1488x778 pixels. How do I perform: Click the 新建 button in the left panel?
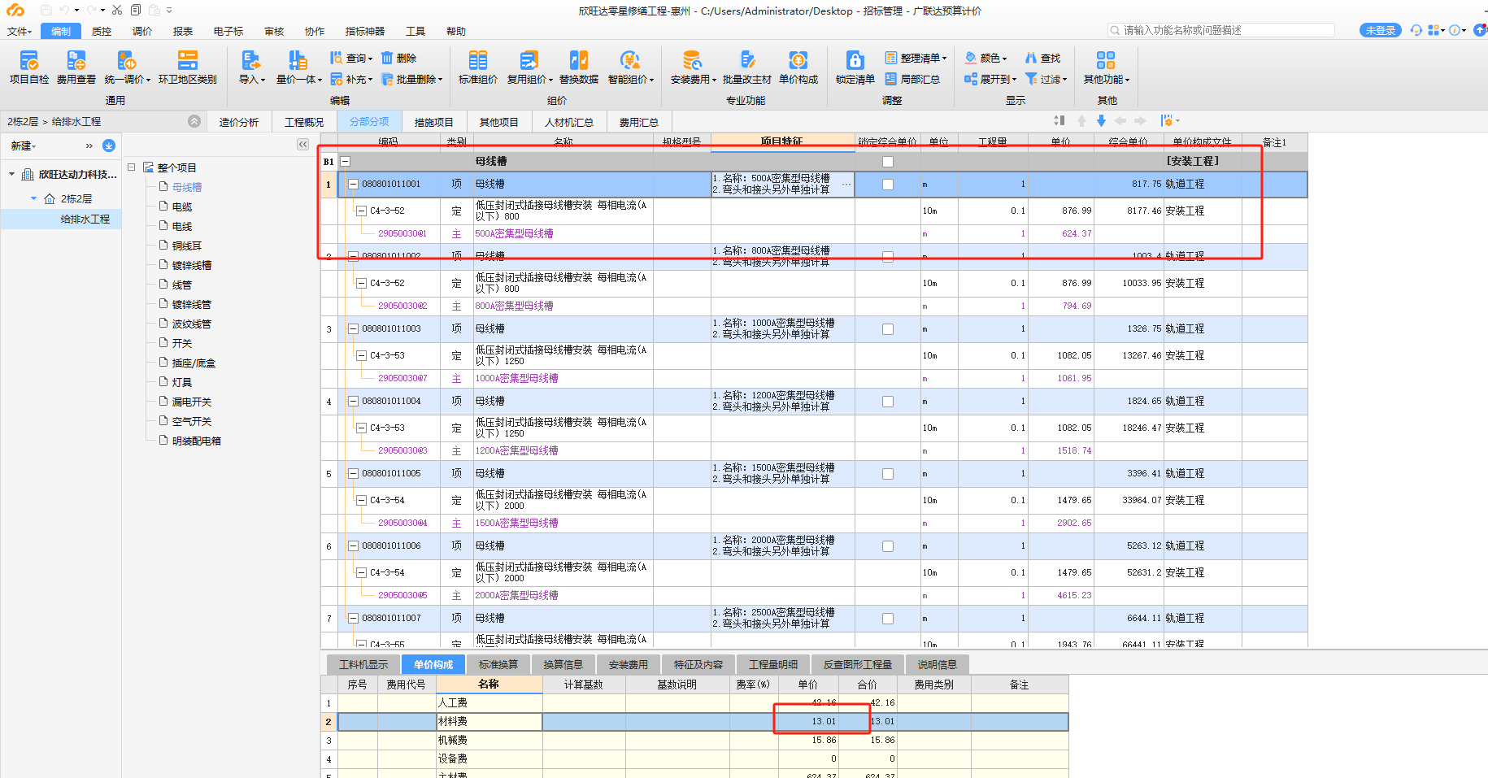point(23,146)
